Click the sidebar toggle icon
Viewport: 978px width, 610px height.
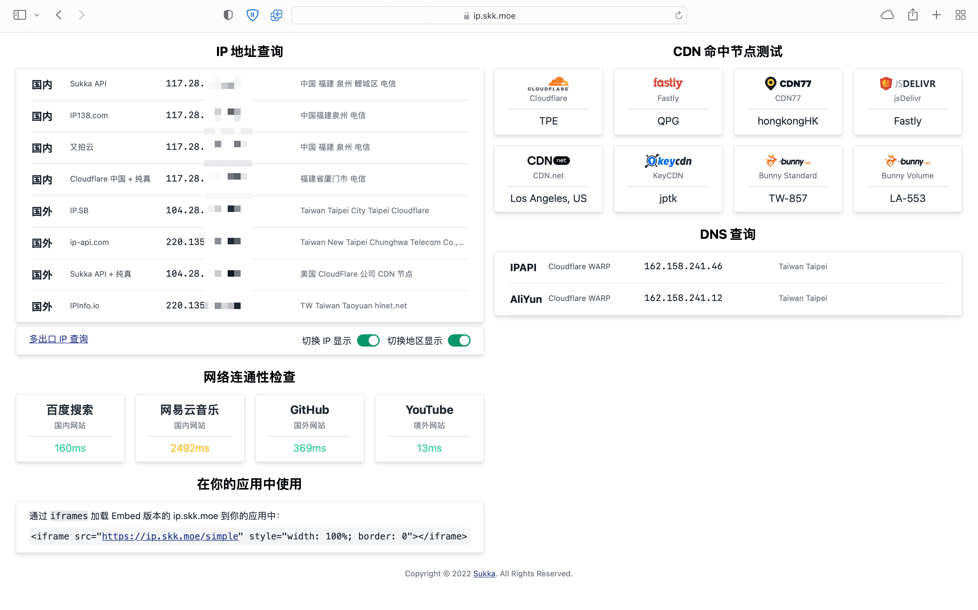19,15
